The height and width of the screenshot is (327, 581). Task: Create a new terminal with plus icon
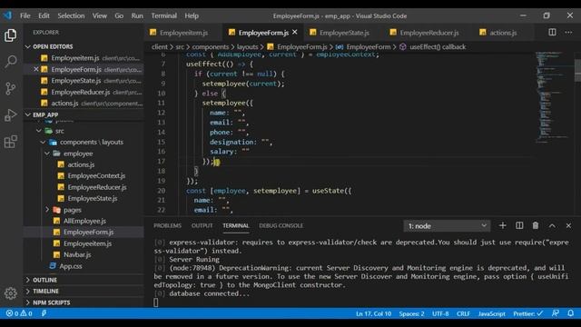tap(502, 225)
